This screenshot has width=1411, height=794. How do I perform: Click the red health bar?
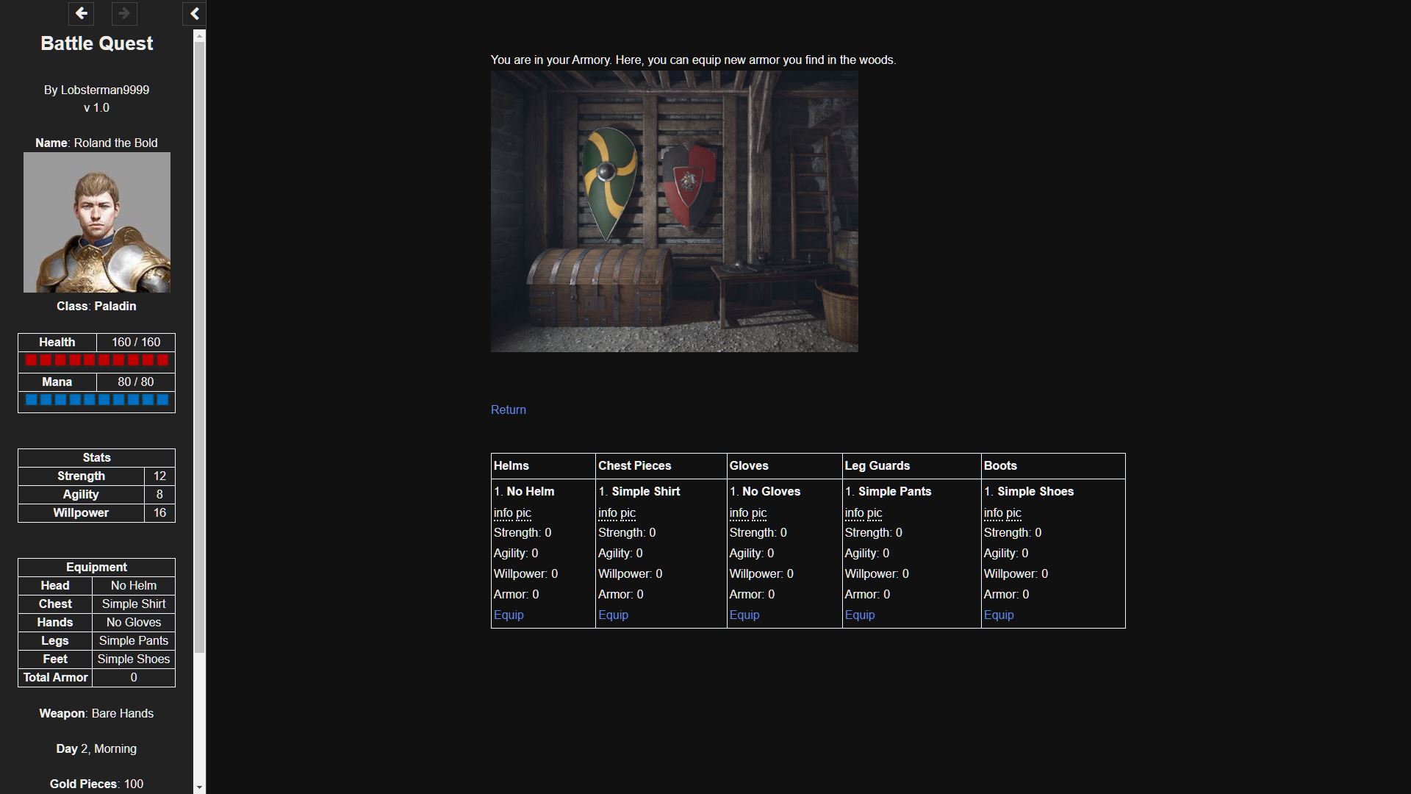pos(96,360)
